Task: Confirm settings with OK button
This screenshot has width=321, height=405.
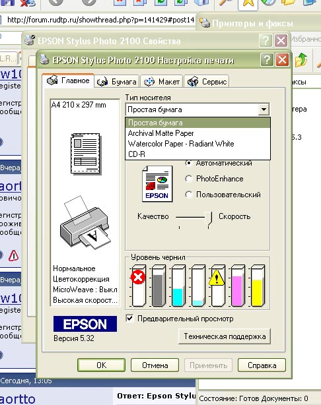Action: coord(102,365)
